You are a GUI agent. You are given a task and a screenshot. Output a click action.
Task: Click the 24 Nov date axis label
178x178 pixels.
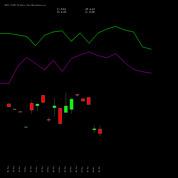[x=65, y=169]
